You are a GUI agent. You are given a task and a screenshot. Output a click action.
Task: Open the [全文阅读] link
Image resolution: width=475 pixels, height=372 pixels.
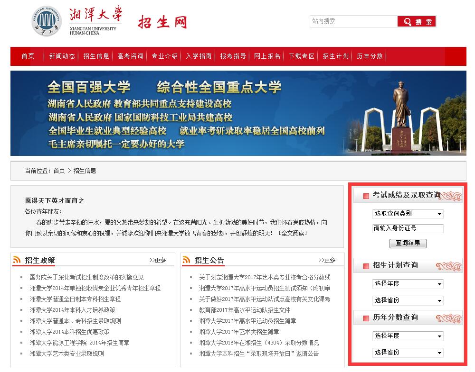(293, 233)
